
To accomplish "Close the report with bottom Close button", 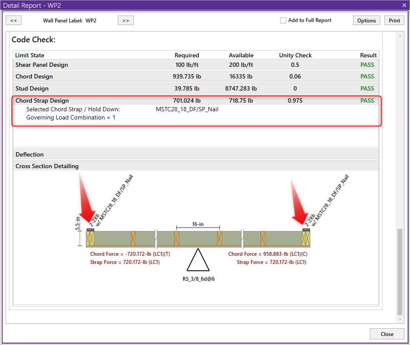I will click(x=387, y=334).
